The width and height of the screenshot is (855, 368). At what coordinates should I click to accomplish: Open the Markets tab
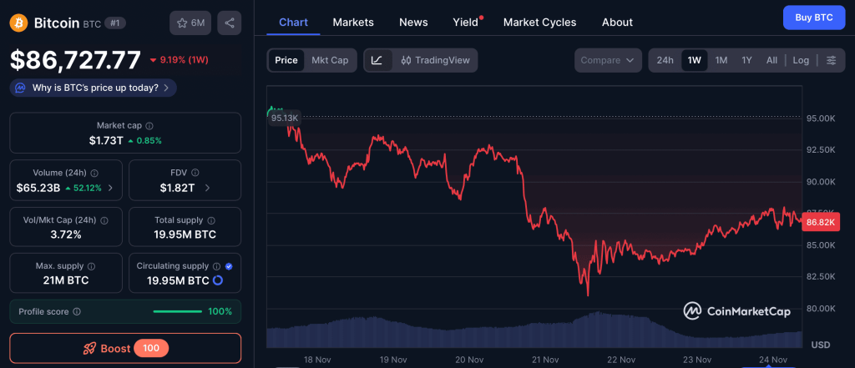[x=353, y=22]
